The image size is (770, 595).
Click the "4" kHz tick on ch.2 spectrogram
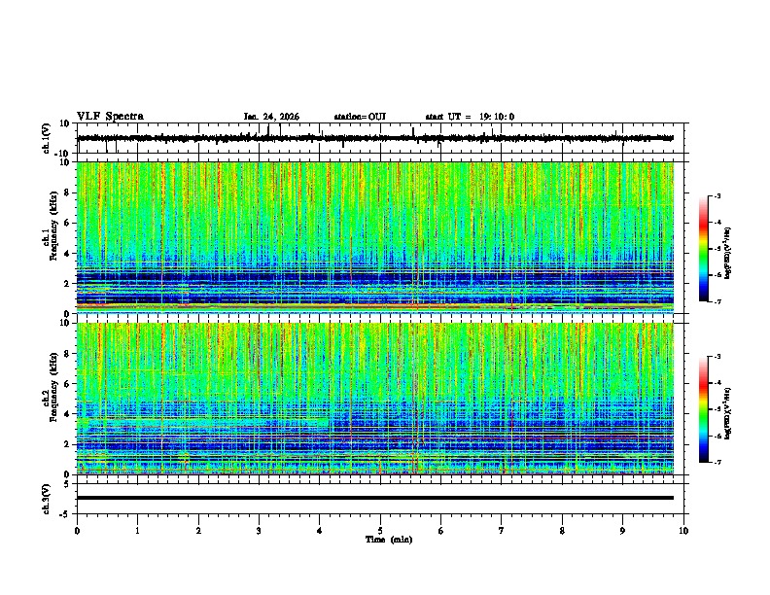coord(67,414)
